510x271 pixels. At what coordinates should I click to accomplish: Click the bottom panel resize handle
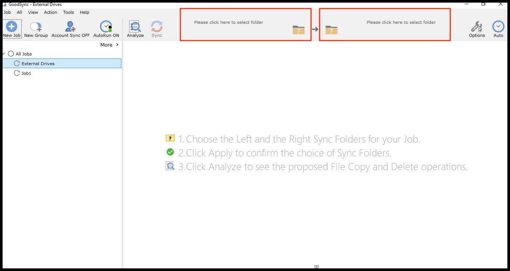317,267
